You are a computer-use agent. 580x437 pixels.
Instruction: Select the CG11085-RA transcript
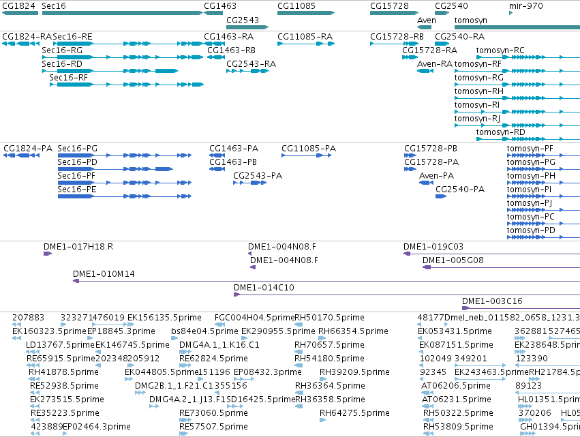pos(306,44)
